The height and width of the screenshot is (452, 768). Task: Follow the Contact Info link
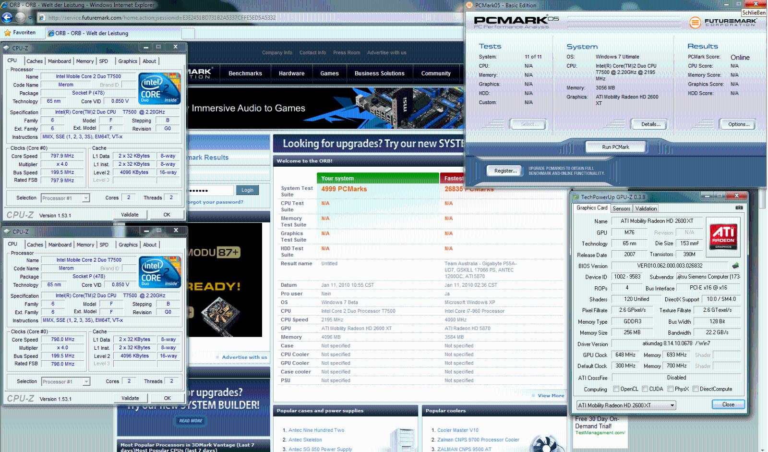point(312,53)
